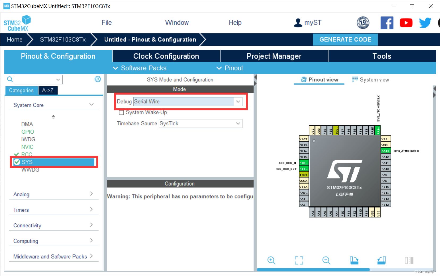The width and height of the screenshot is (440, 276).
Task: Click the PA9 pin on chip
Action: (386, 175)
